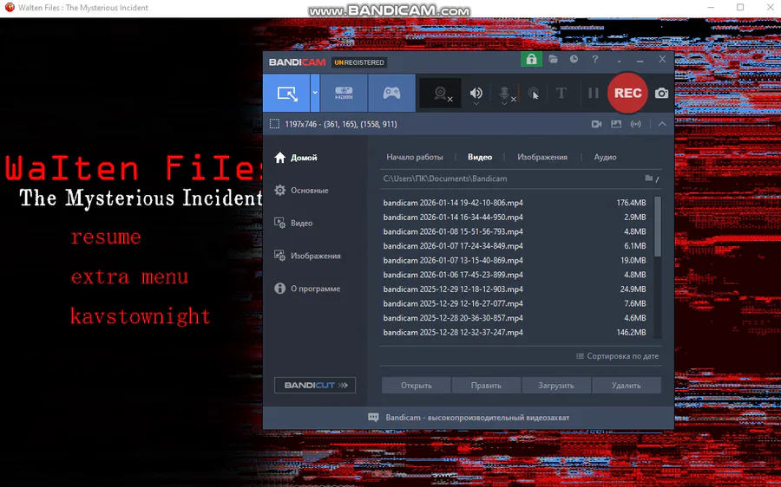Start recording with REC button
This screenshot has height=487, width=781.
pos(627,93)
